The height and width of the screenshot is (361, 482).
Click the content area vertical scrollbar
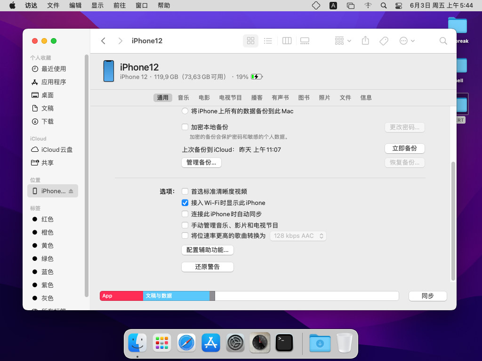click(453, 221)
